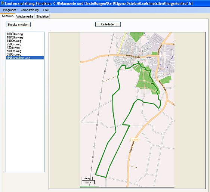Screen dimensions: 210x192
Task: Open the Links menu
Action: click(x=46, y=10)
